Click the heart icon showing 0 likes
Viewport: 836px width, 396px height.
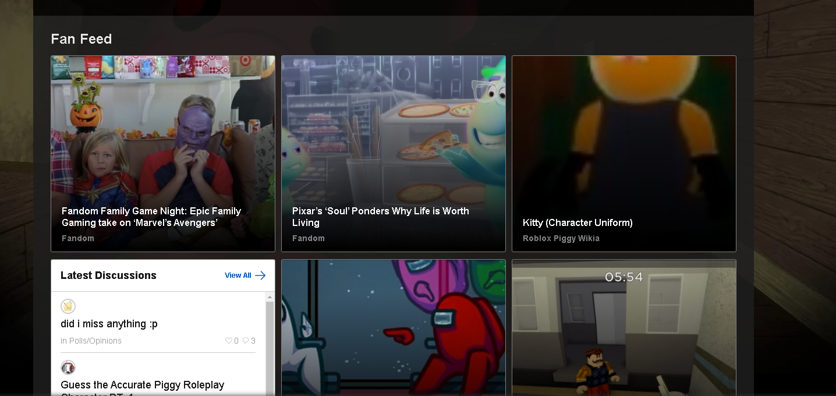[x=228, y=341]
